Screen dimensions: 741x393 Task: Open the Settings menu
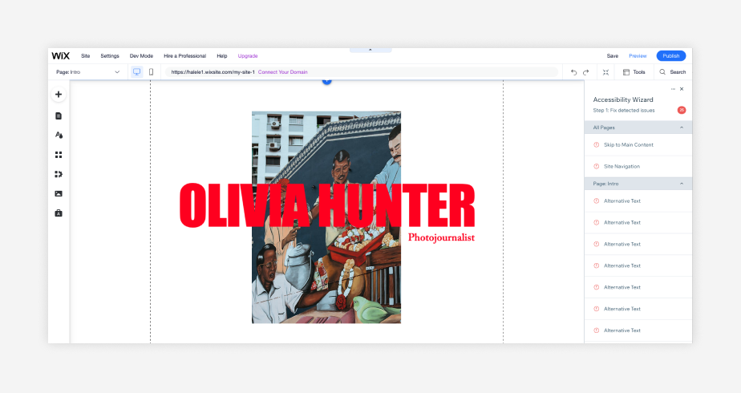(x=110, y=55)
